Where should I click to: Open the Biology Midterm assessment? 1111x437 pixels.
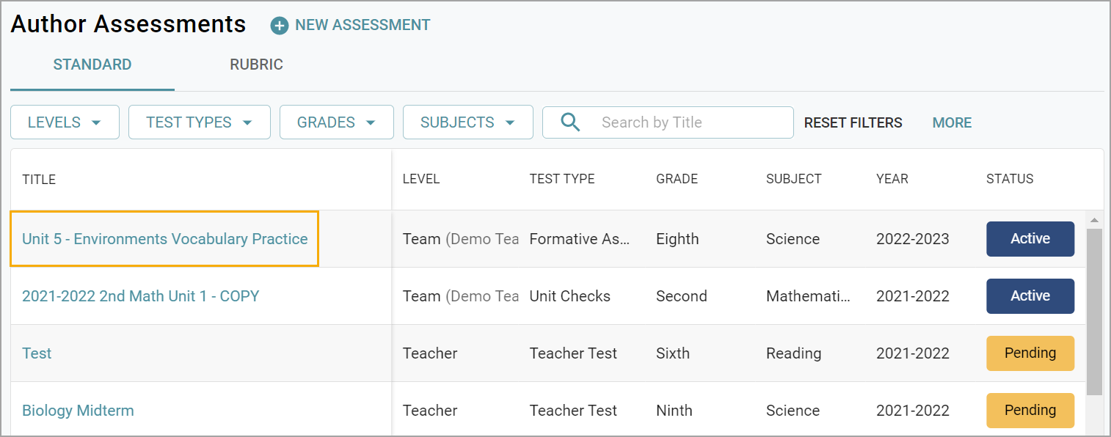coord(78,411)
